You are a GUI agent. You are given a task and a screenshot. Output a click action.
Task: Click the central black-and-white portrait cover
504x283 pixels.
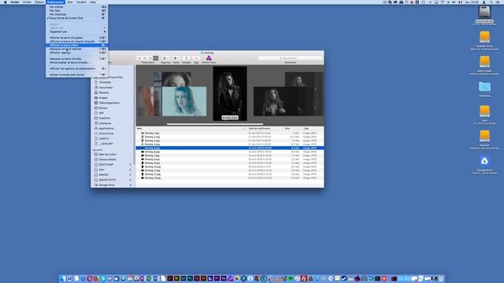[x=230, y=94]
